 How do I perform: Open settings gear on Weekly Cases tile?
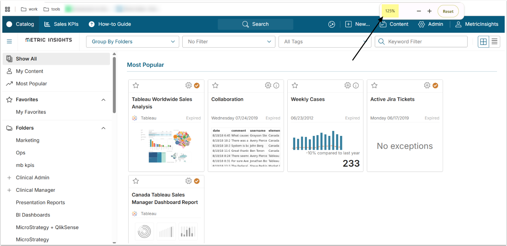pos(348,86)
